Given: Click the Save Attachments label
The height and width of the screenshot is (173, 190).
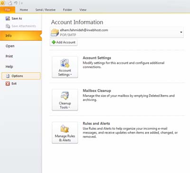Looking at the screenshot, I should click(24, 26).
